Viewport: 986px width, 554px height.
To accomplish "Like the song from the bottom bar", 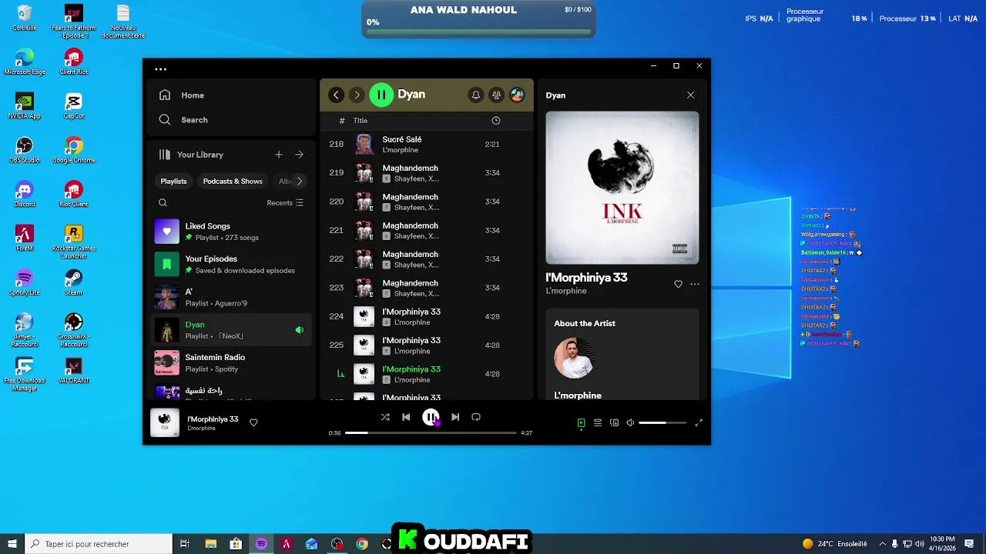I will [x=253, y=422].
